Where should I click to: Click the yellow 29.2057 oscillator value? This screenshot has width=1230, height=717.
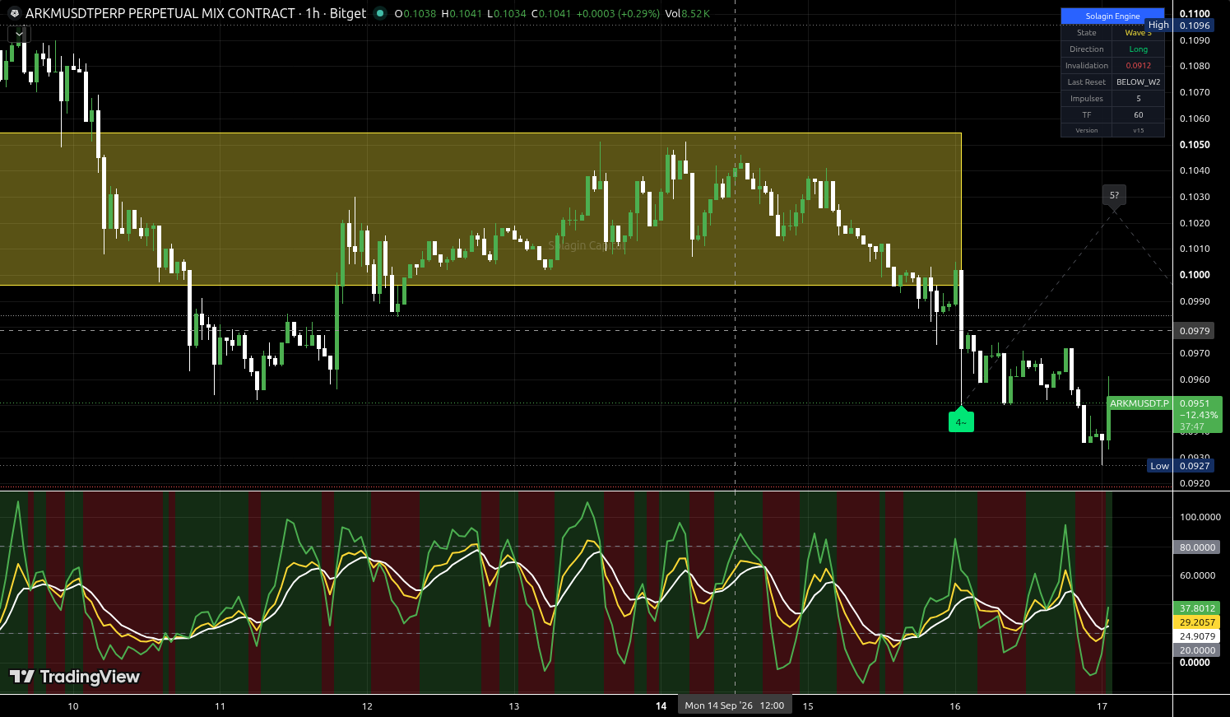[x=1197, y=622]
